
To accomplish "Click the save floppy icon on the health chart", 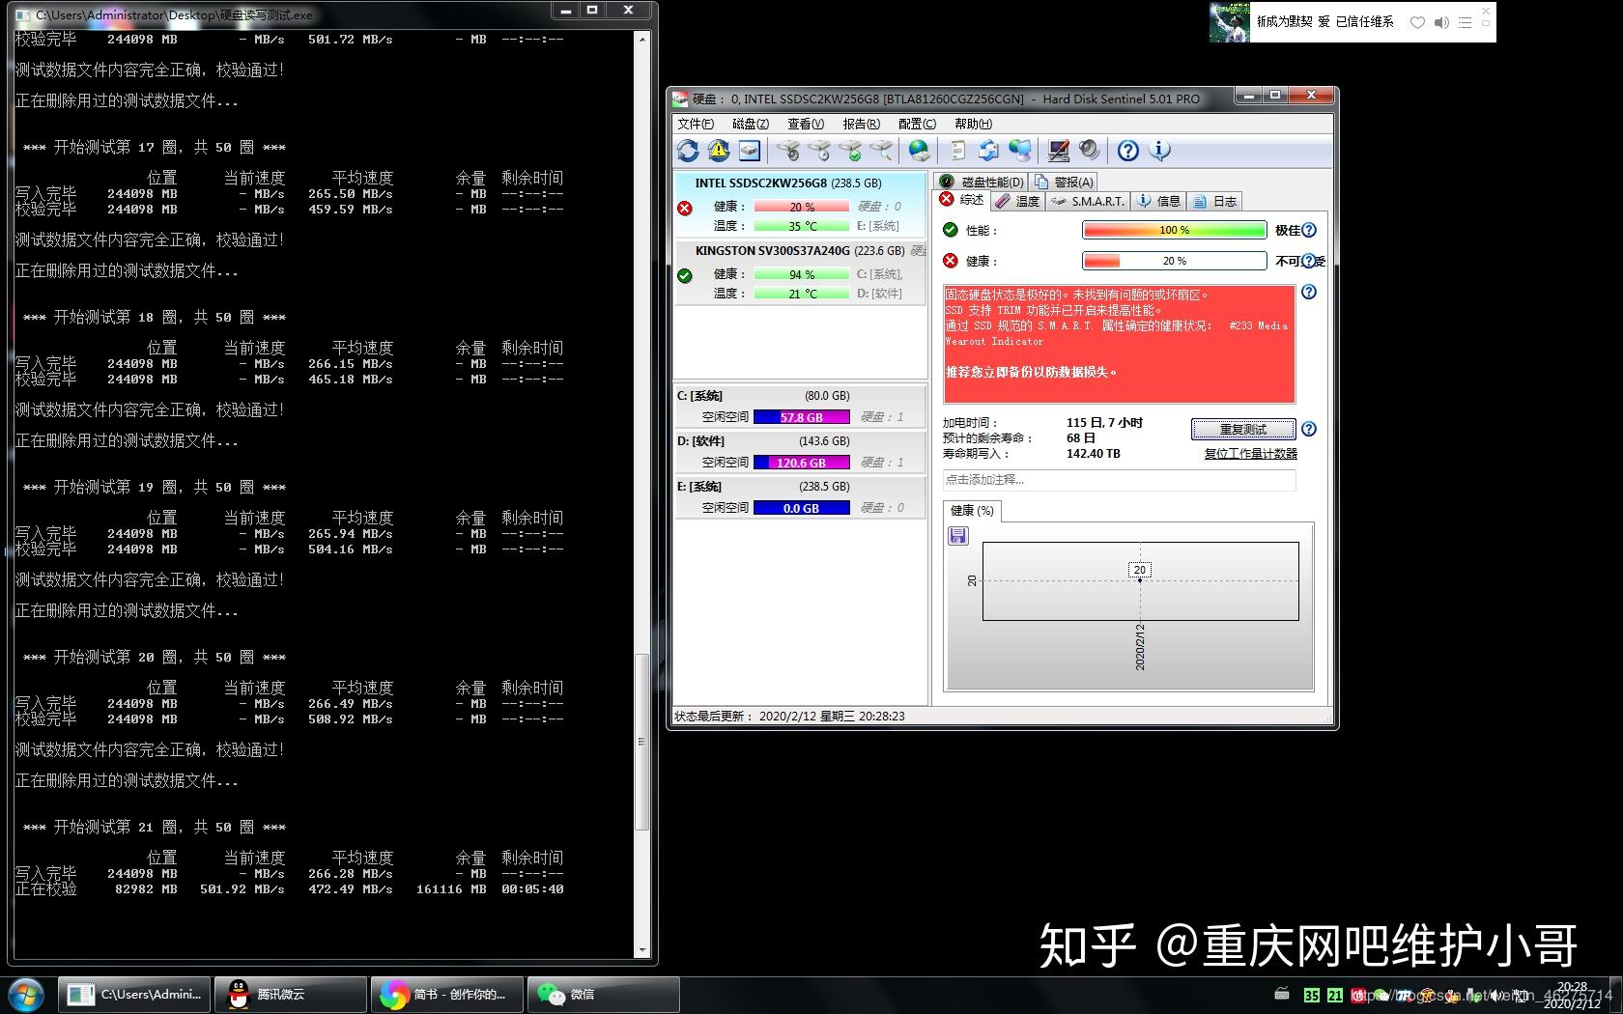I will point(958,536).
